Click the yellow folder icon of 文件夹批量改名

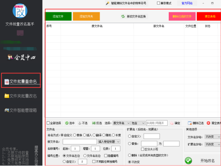click(7, 96)
